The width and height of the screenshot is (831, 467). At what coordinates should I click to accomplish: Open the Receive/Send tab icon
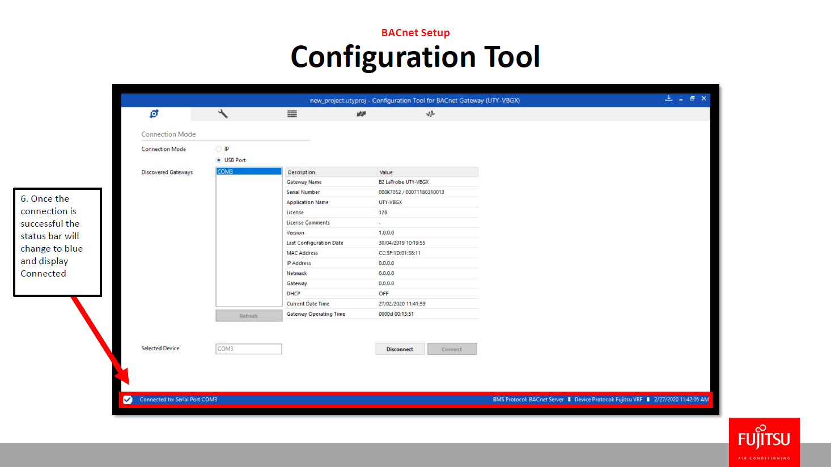pos(361,114)
